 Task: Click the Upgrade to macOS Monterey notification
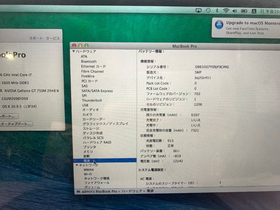pos(246,27)
